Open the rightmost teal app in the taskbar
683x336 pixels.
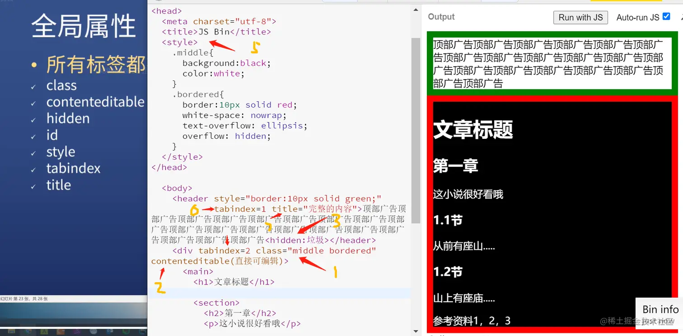(x=141, y=331)
